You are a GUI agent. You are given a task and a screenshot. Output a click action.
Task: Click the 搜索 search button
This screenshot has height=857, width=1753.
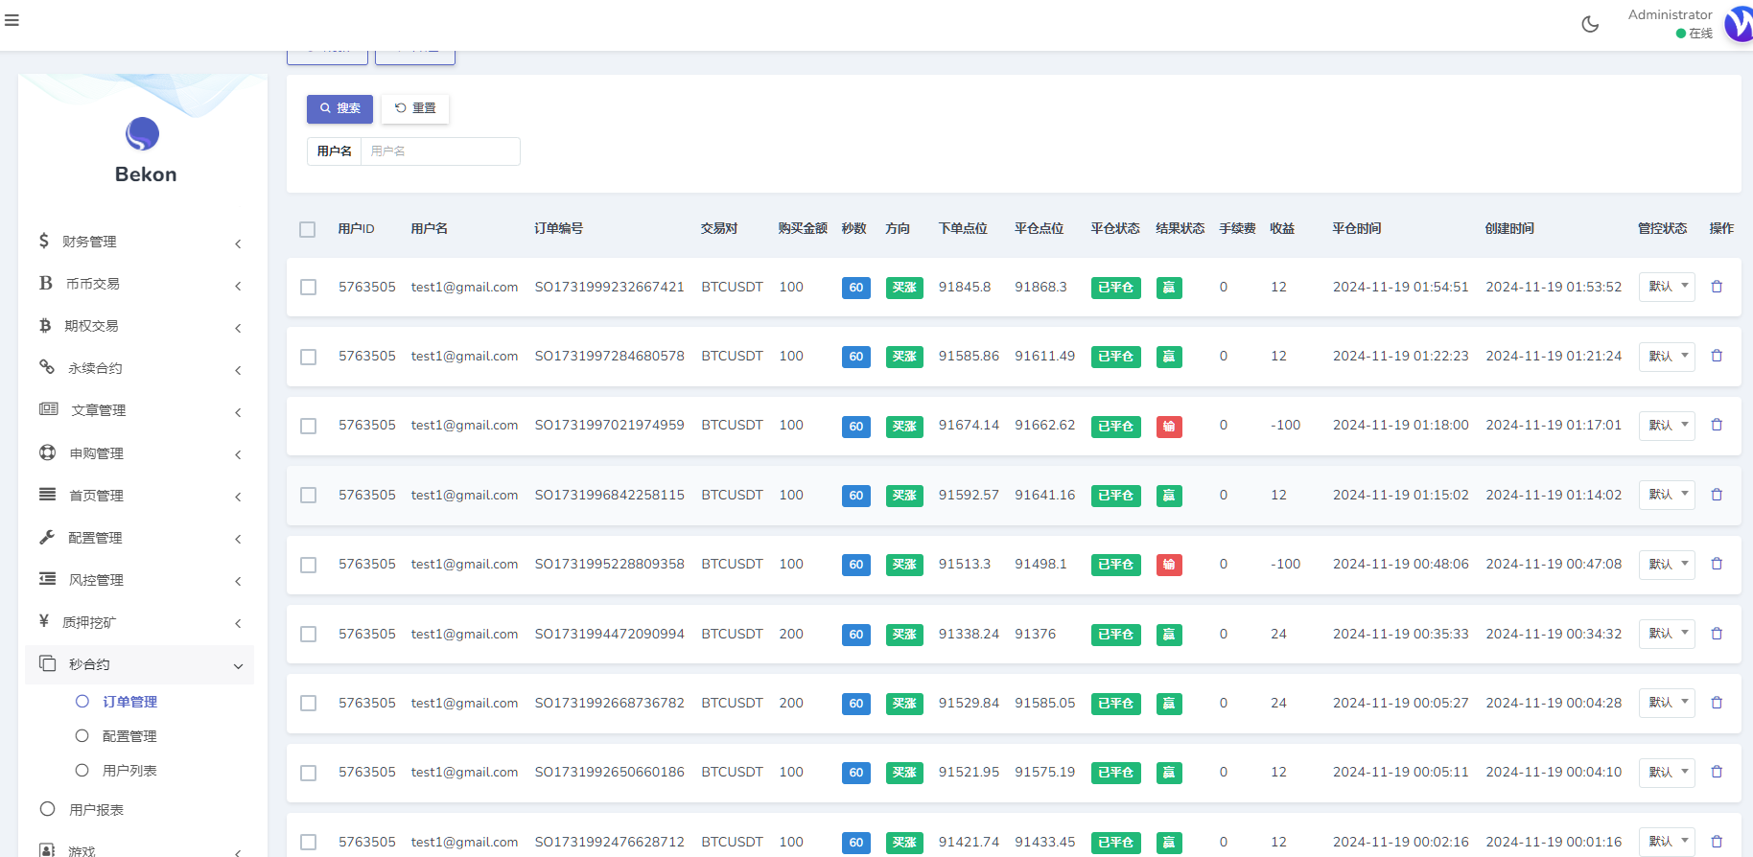[339, 108]
